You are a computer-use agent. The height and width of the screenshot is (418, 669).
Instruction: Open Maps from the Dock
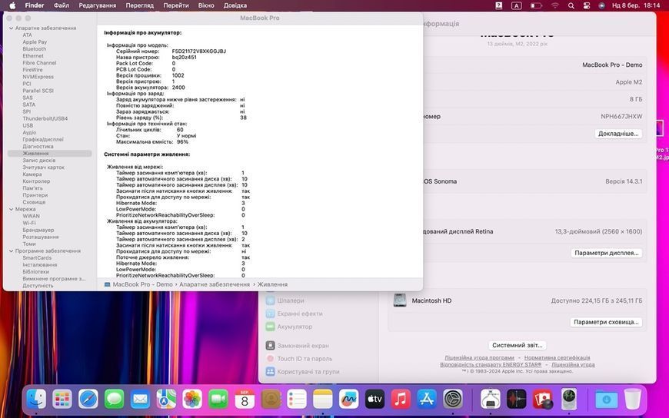166,400
